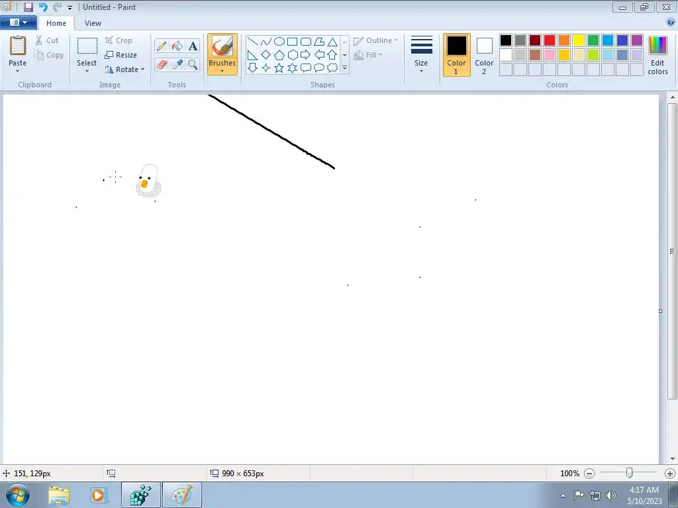The image size is (678, 508).
Task: Open the Select dropdown arrow
Action: pos(87,71)
